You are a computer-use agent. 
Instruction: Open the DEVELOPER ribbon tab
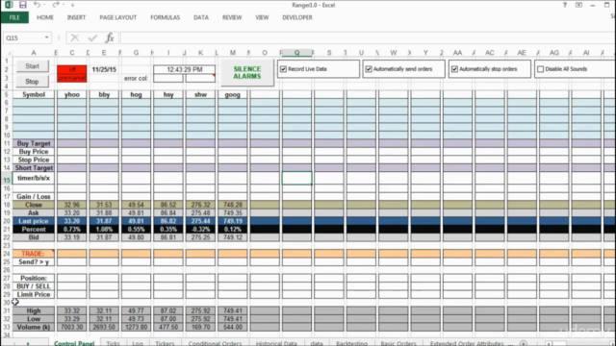tap(297, 17)
